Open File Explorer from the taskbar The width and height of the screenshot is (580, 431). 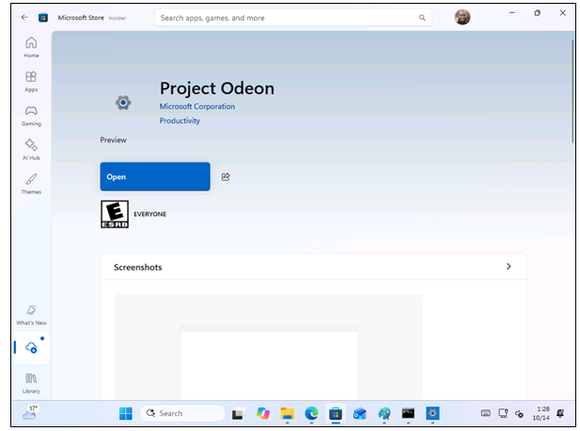point(288,413)
